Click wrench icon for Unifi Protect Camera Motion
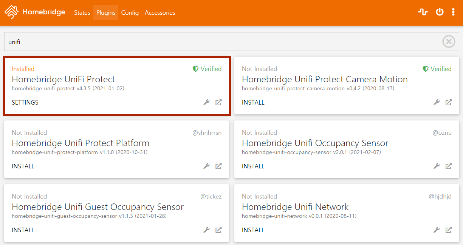463x245 pixels. [x=437, y=102]
